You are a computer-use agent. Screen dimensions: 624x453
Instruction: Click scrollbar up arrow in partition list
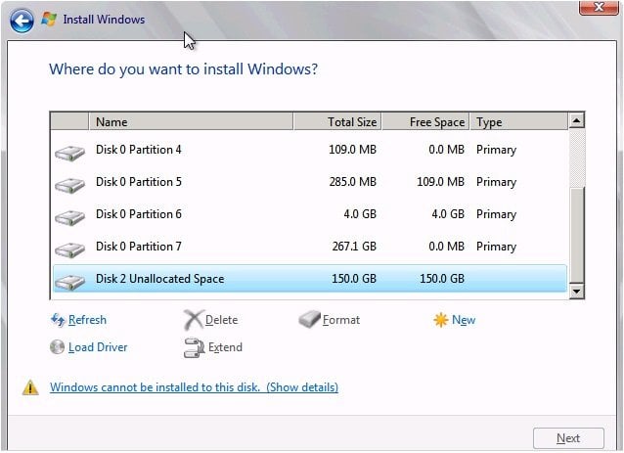tap(577, 120)
